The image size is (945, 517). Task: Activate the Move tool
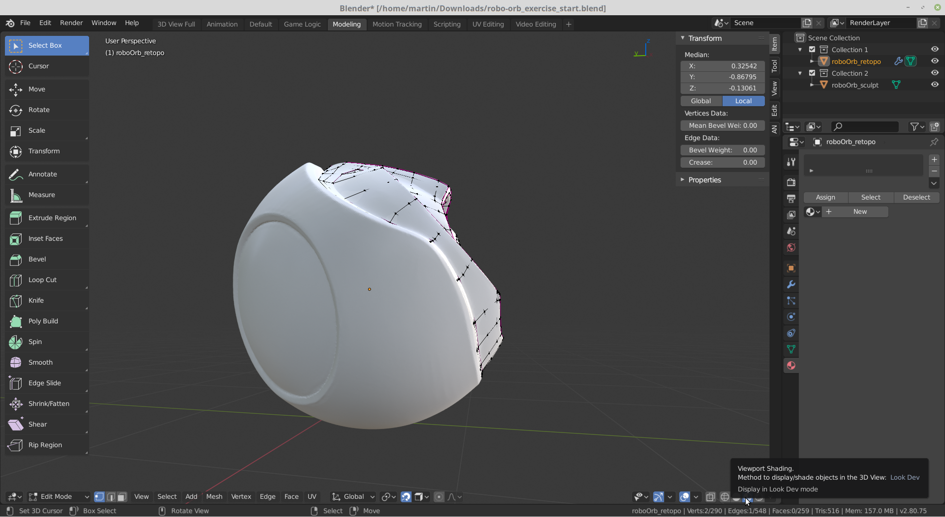[47, 89]
